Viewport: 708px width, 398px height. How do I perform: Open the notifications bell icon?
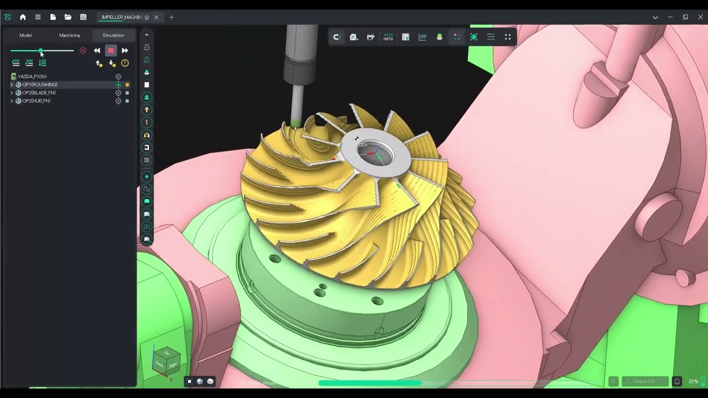pyautogui.click(x=677, y=381)
